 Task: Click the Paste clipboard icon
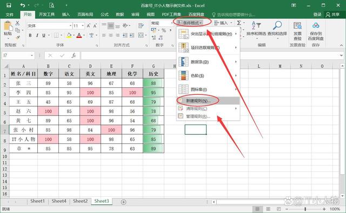8,26
